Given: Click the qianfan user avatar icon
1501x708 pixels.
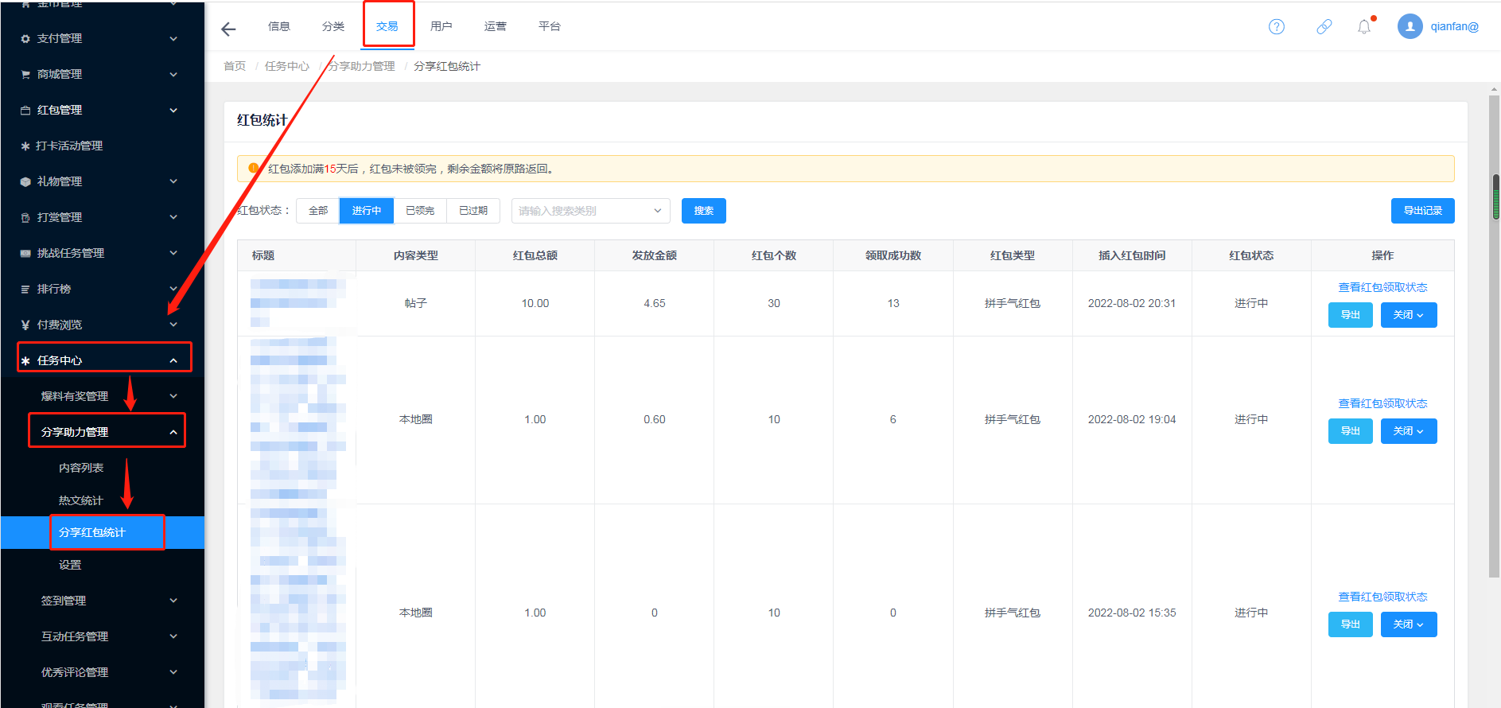Looking at the screenshot, I should pyautogui.click(x=1410, y=26).
